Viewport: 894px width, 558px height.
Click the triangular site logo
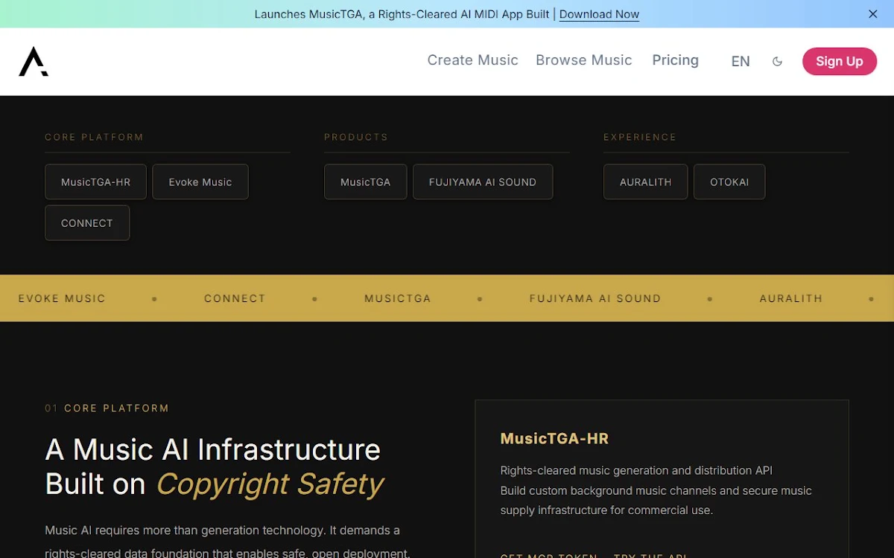pyautogui.click(x=34, y=62)
